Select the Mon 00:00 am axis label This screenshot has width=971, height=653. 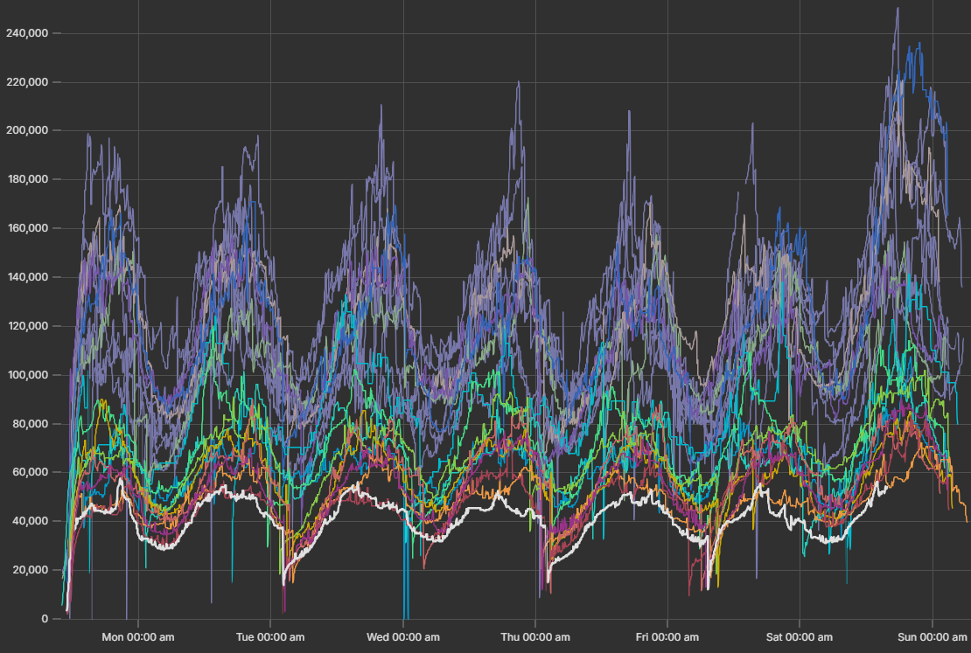[x=138, y=637]
